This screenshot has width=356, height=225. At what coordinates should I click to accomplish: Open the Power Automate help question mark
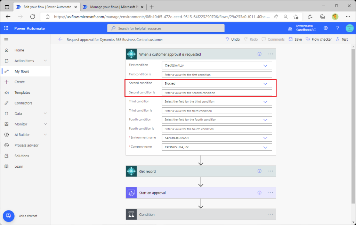click(337, 28)
